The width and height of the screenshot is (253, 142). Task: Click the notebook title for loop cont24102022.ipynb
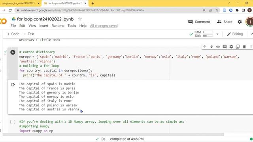pos(45,19)
